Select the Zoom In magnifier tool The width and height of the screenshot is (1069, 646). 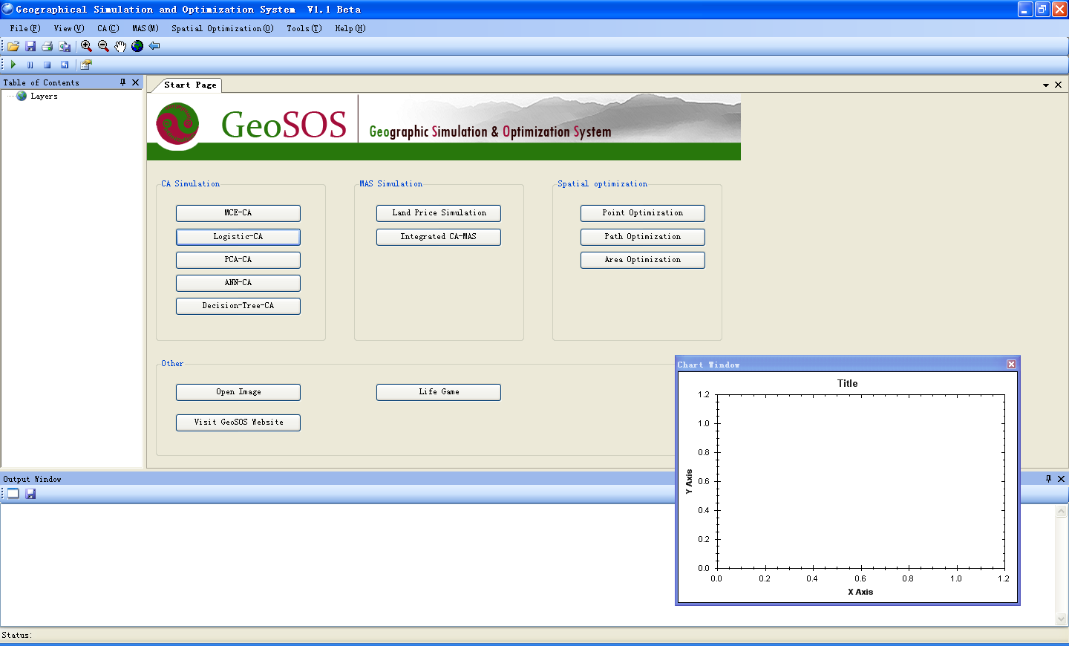pyautogui.click(x=86, y=46)
